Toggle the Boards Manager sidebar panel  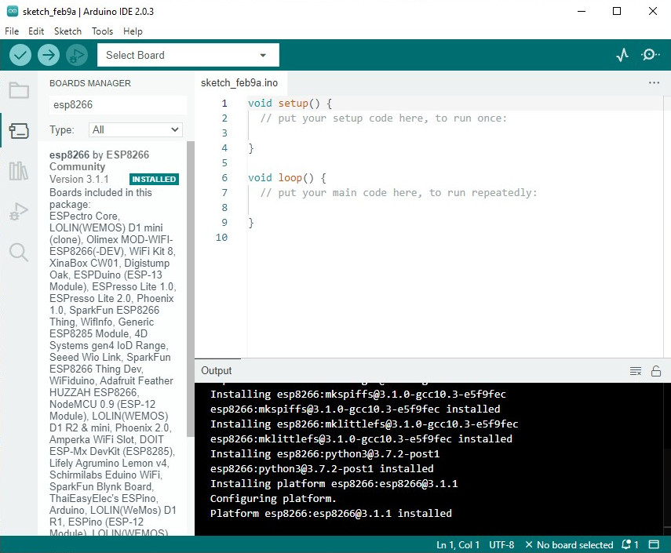point(19,131)
